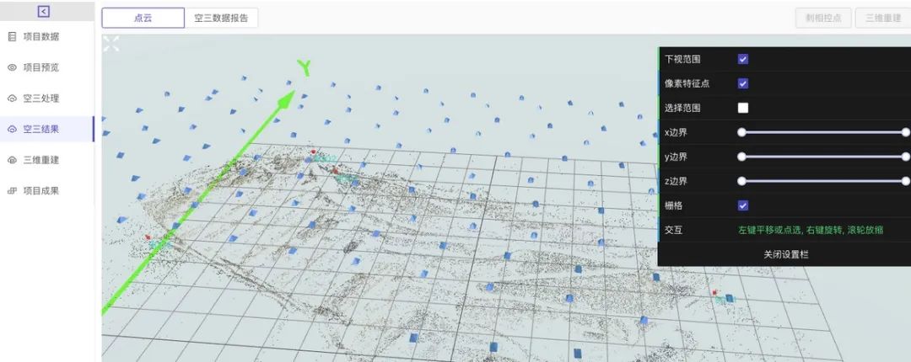Click 关闭设置栏 to close settings panel

[x=785, y=254]
